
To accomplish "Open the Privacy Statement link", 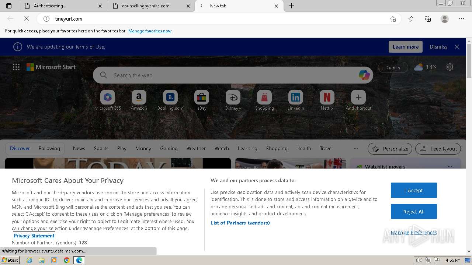I will tap(34, 236).
